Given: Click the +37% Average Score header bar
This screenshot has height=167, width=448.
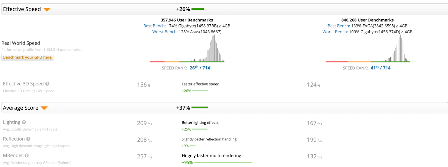Looking at the screenshot, I should pos(200,108).
